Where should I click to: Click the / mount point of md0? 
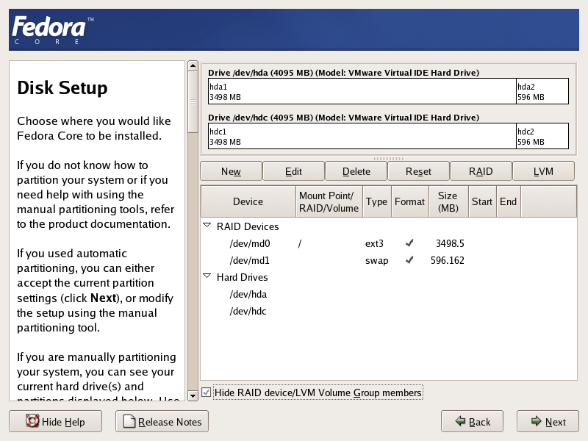click(x=300, y=244)
